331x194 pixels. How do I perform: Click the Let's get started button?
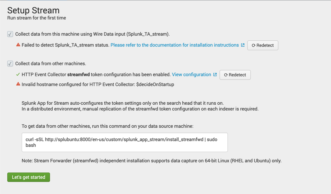[x=28, y=177]
